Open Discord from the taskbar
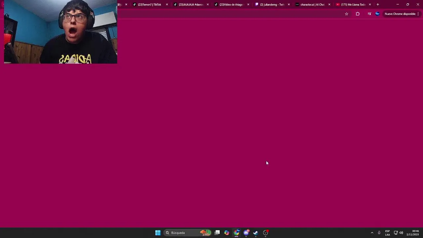This screenshot has height=238, width=423. pos(246,233)
